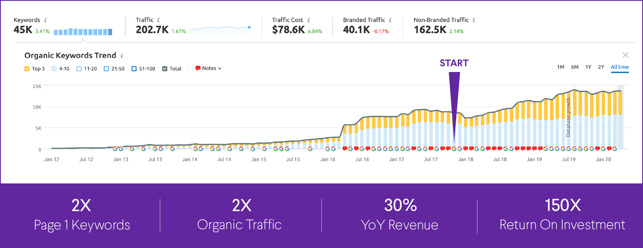Screen dimensions: 643x248
Task: Click the Branded Traffic 40.1K value
Action: tap(356, 30)
